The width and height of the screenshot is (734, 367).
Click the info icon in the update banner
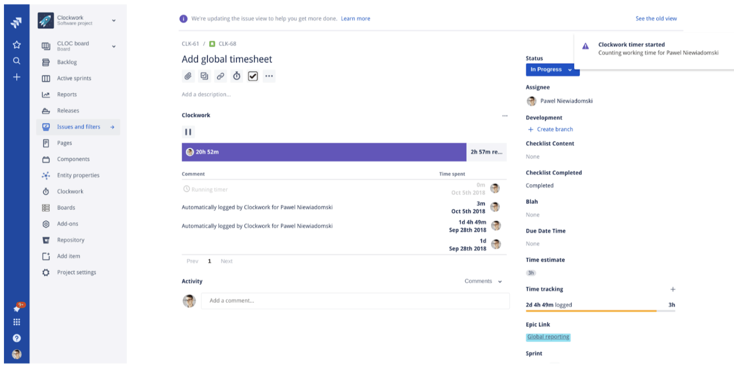(183, 18)
